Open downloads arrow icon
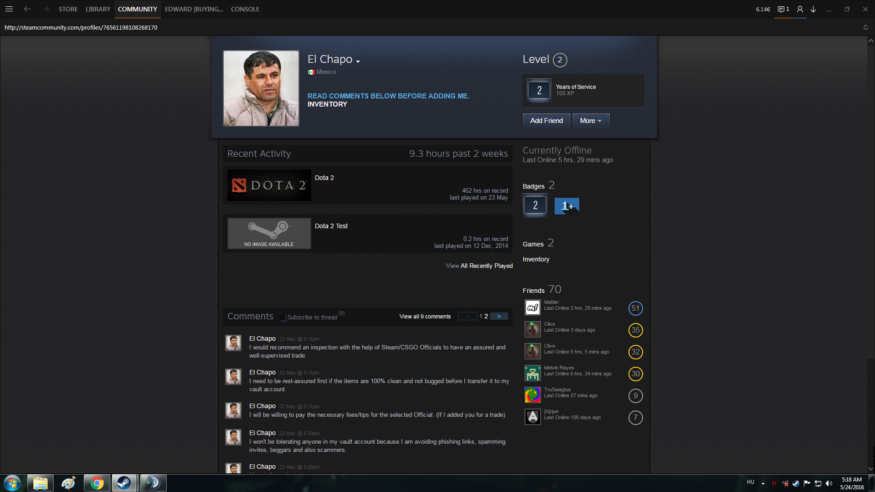875x492 pixels. click(813, 9)
